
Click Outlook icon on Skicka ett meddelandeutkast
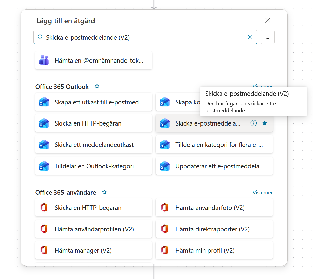(44, 145)
